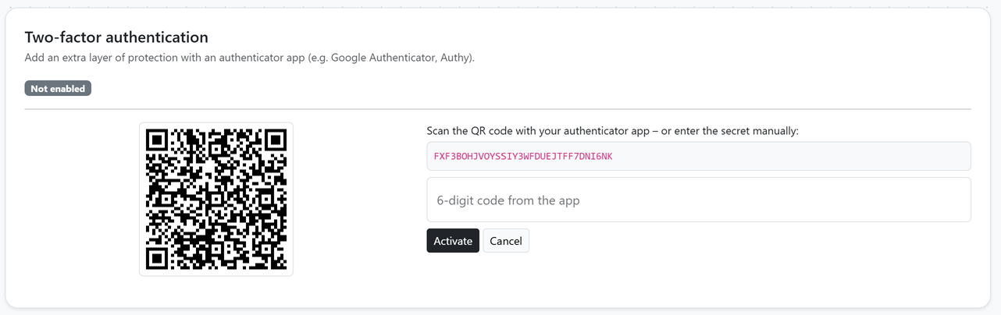Click the QR code's bottom-left corner square
This screenshot has height=315, width=1001.
(158, 258)
